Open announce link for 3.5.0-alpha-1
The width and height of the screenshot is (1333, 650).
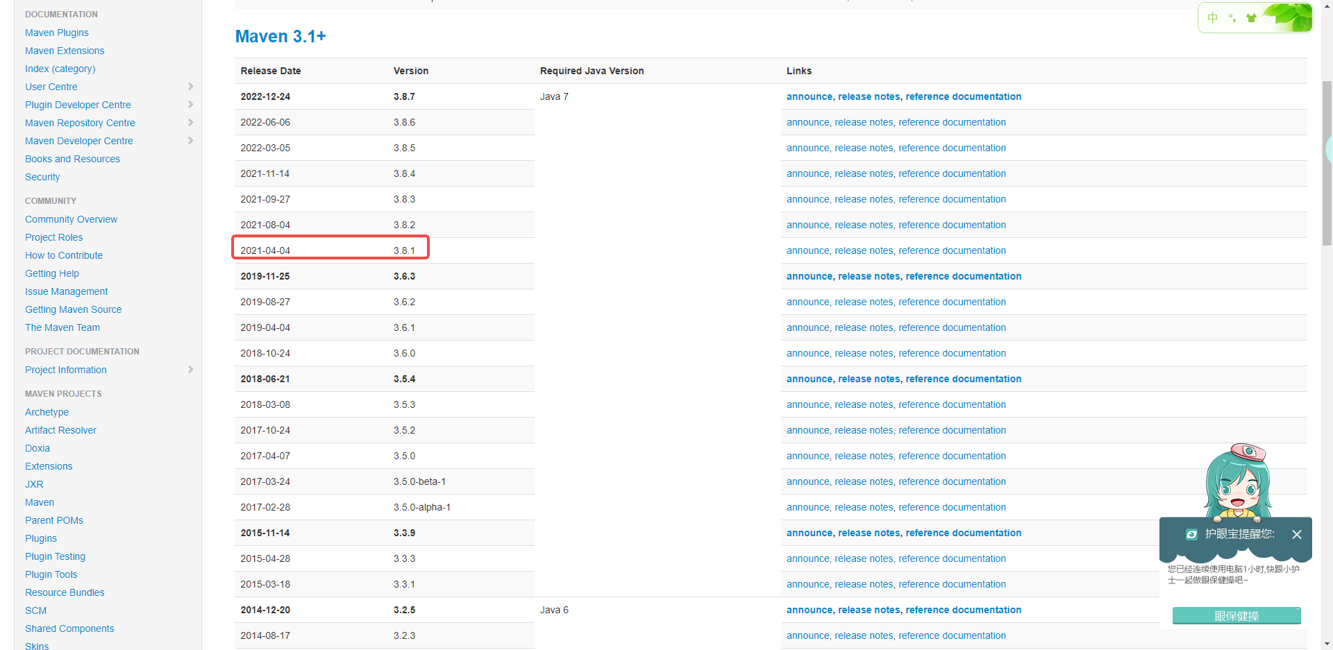(x=807, y=507)
